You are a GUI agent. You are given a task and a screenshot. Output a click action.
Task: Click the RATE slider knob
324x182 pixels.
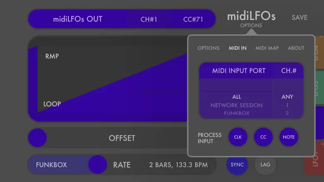point(98,165)
